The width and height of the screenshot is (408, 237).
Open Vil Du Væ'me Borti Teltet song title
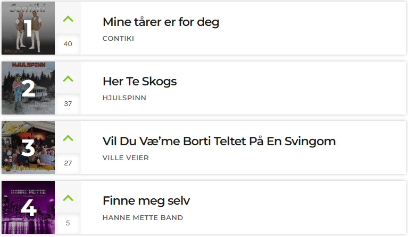pyautogui.click(x=219, y=142)
